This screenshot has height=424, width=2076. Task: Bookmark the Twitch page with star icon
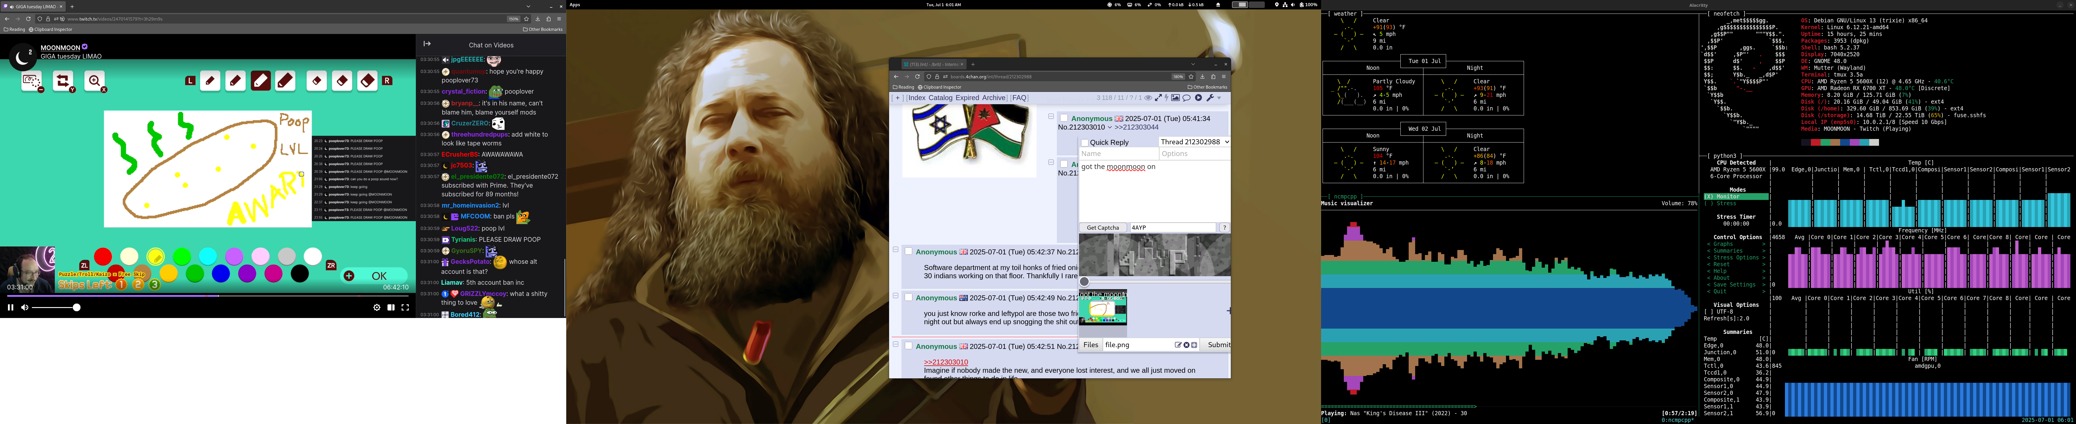[x=526, y=19]
